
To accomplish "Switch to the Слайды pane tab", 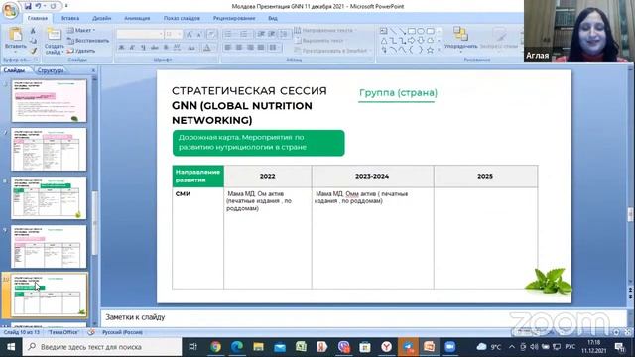I will click(14, 70).
